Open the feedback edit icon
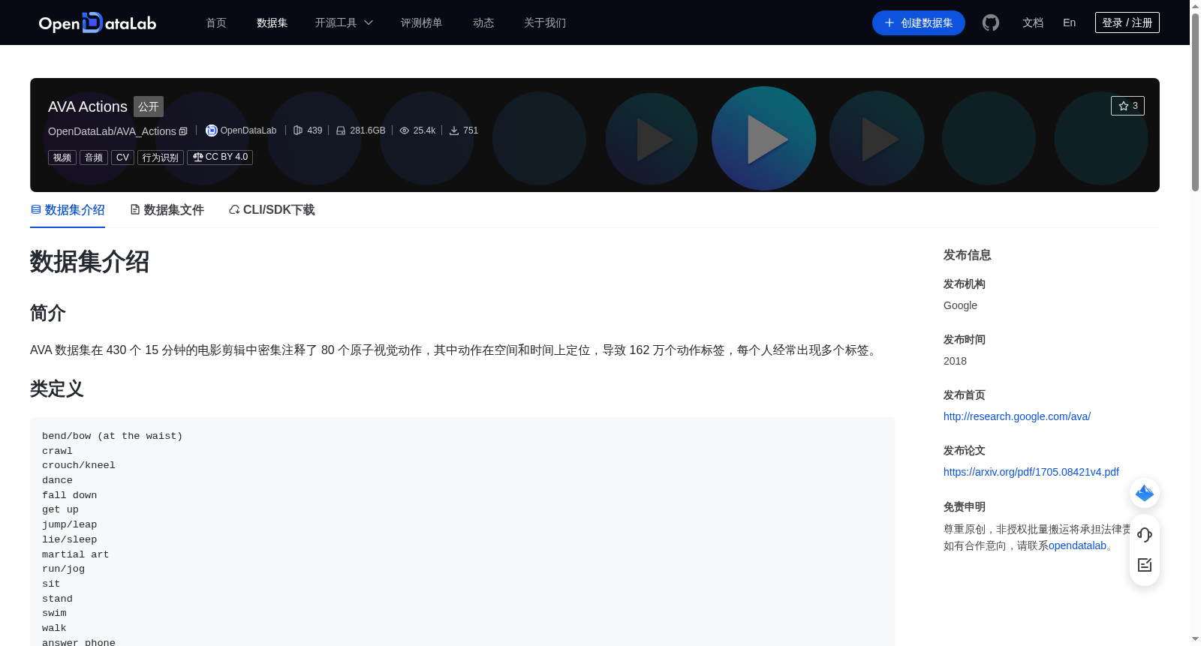The width and height of the screenshot is (1201, 646). click(x=1145, y=565)
